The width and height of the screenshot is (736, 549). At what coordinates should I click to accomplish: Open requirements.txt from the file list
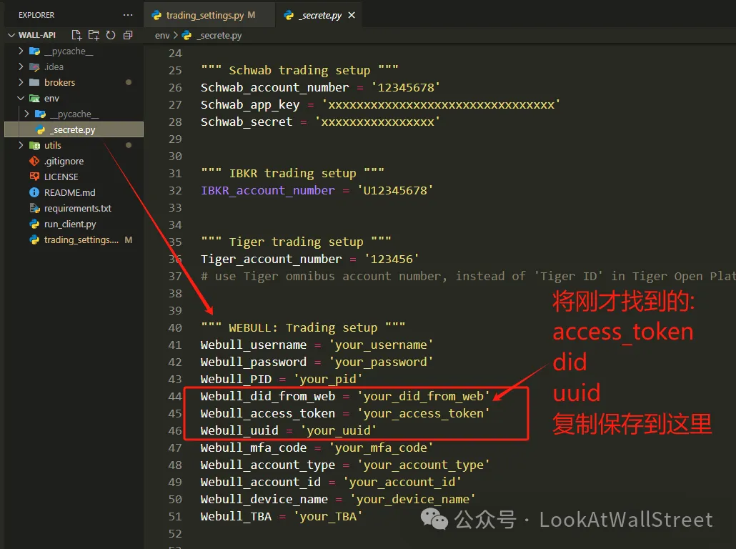[x=77, y=208]
